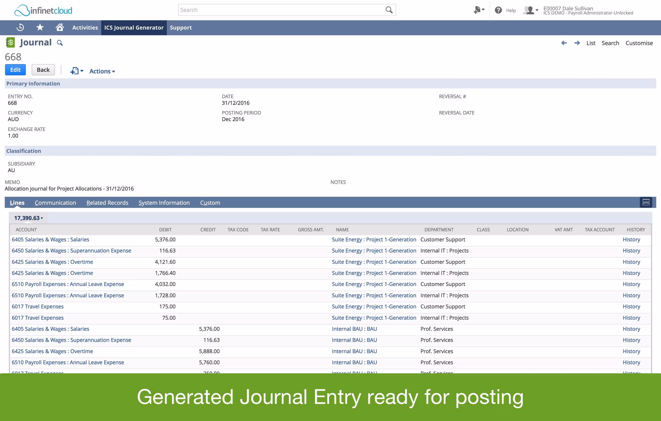Screen dimensions: 661x421
Task: Click the shortcuts star icon
Action: (40, 27)
